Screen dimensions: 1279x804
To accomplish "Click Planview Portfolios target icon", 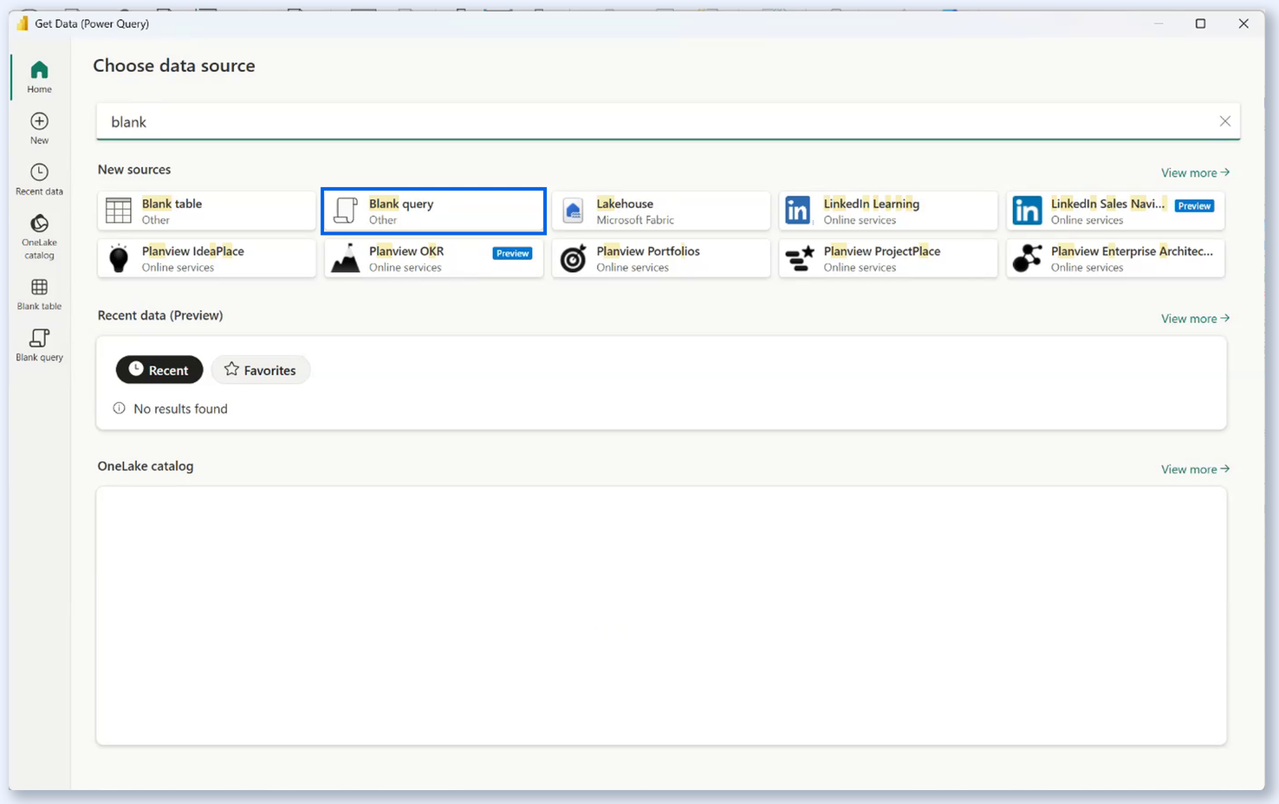I will [x=573, y=258].
